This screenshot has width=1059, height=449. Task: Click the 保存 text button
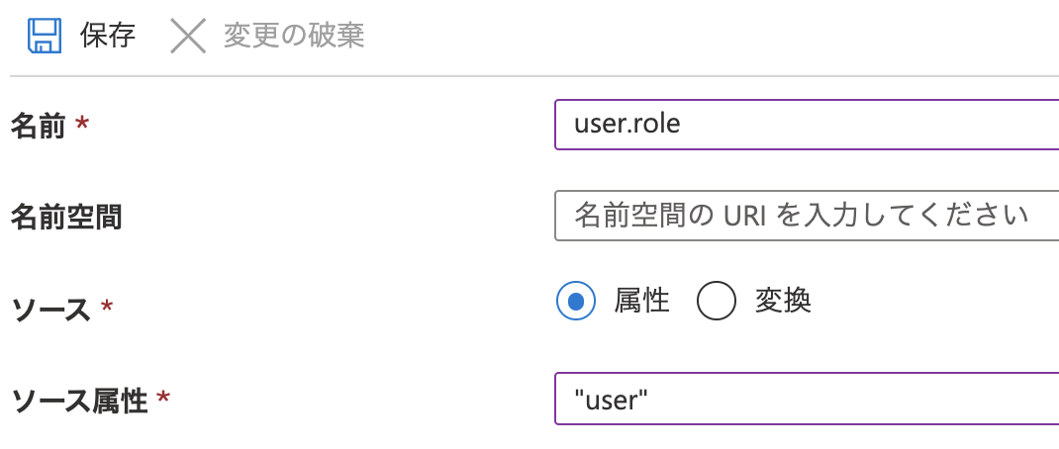click(108, 37)
